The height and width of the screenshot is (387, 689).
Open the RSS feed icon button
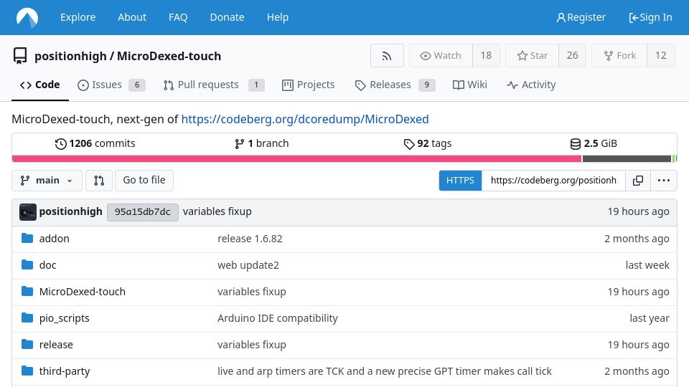[387, 56]
